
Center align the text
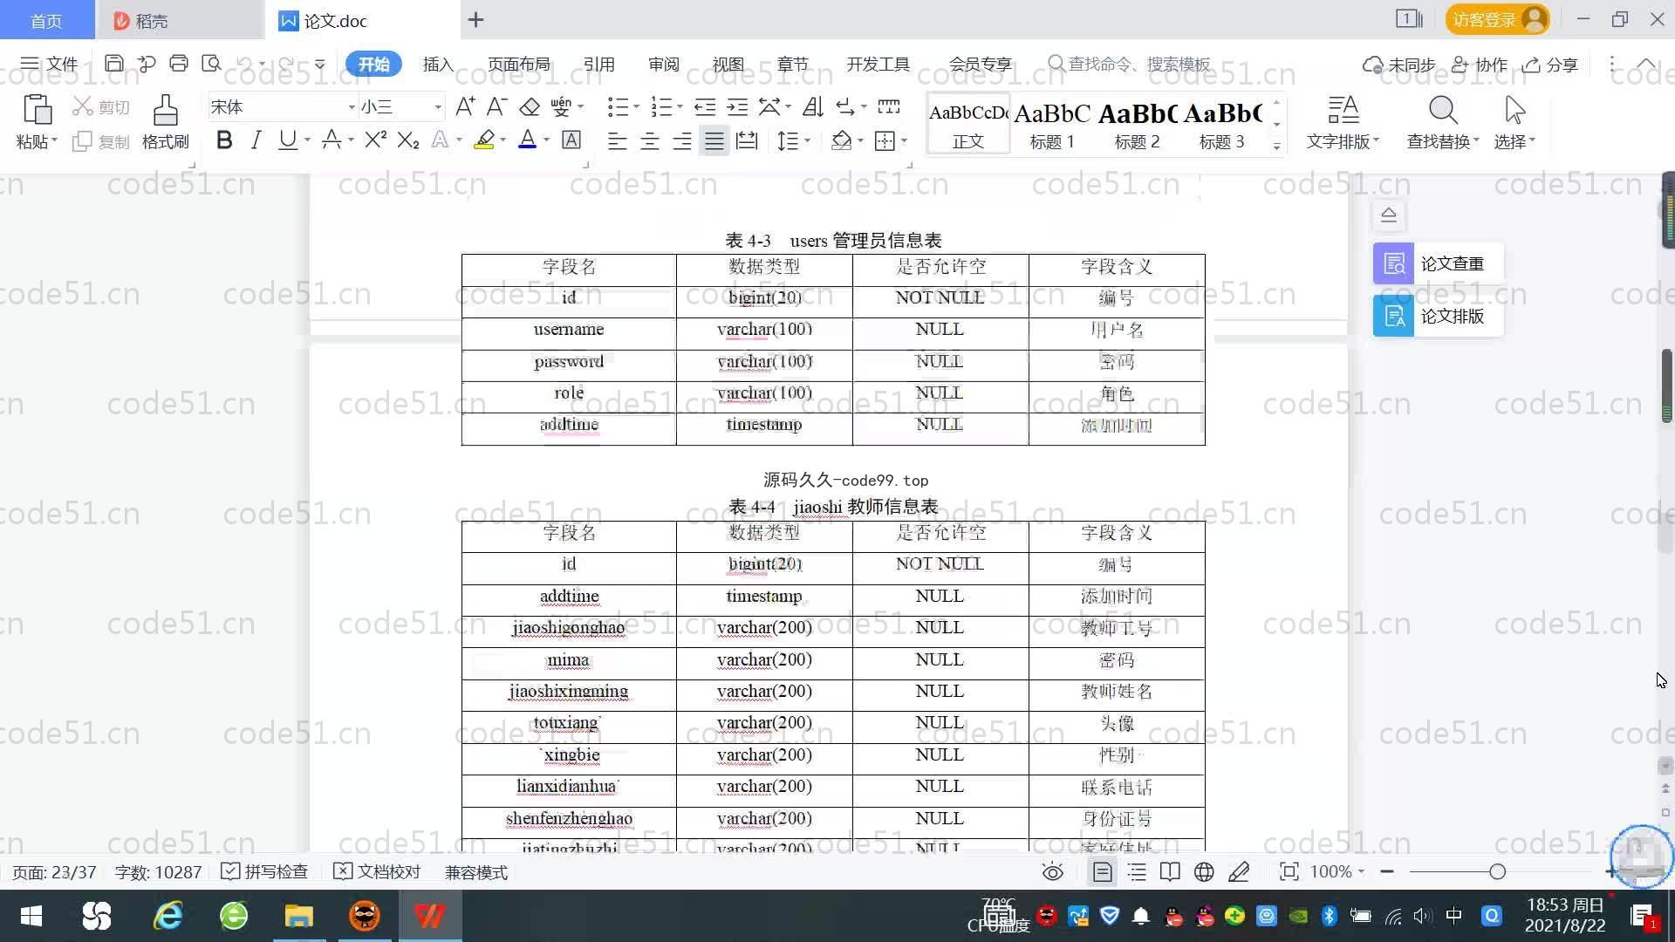pyautogui.click(x=650, y=140)
